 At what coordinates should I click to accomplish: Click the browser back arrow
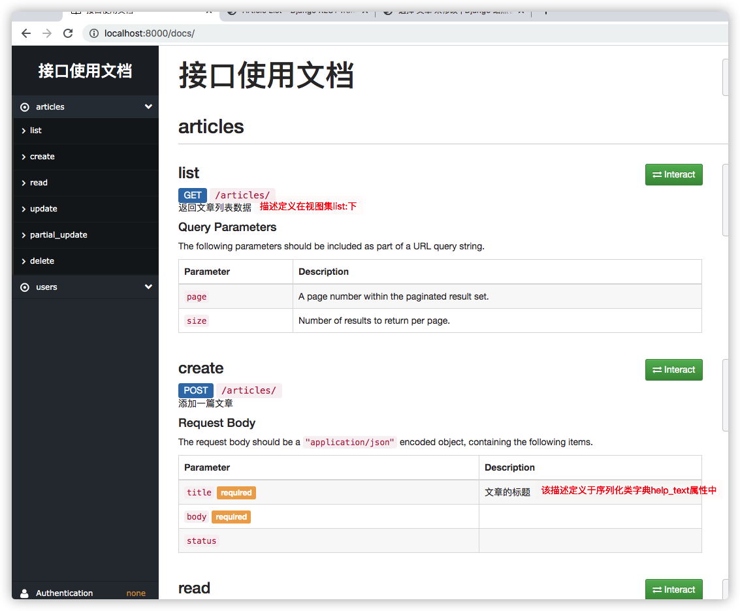pyautogui.click(x=26, y=33)
